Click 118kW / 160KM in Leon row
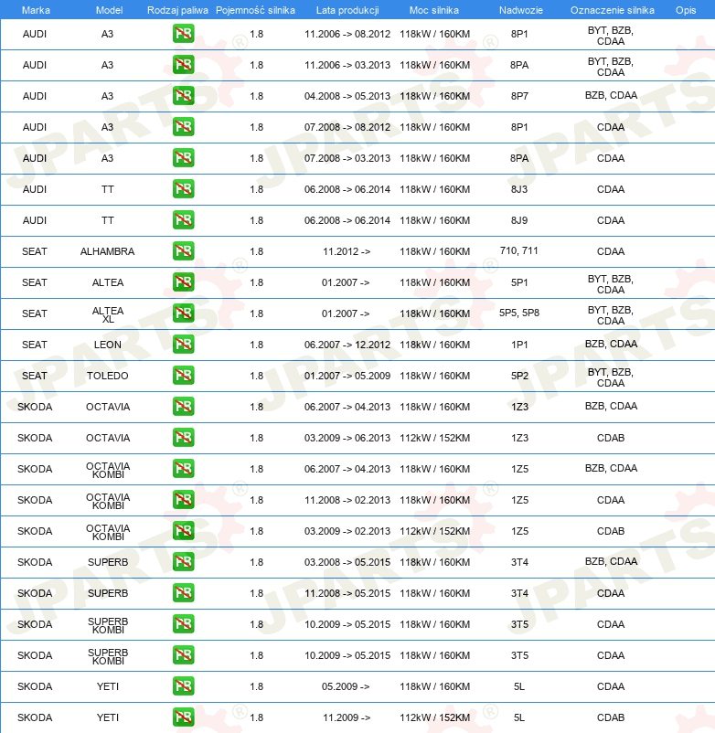 tap(435, 345)
